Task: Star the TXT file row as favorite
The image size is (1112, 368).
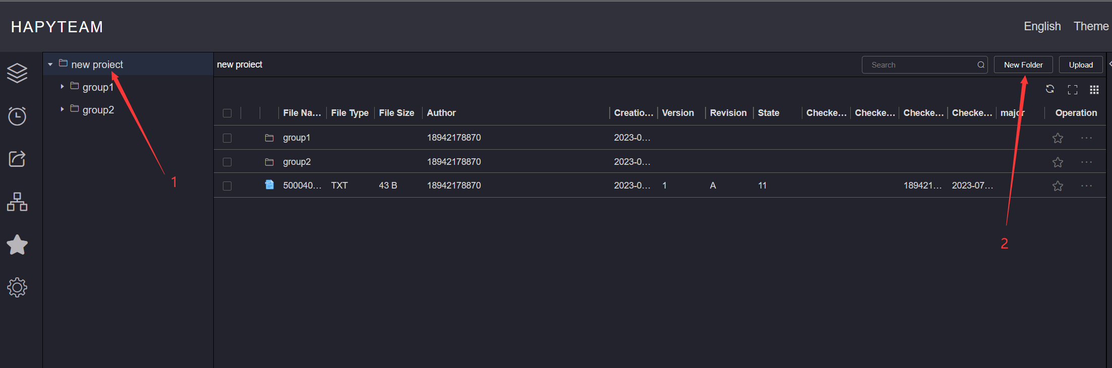Action: (x=1058, y=186)
